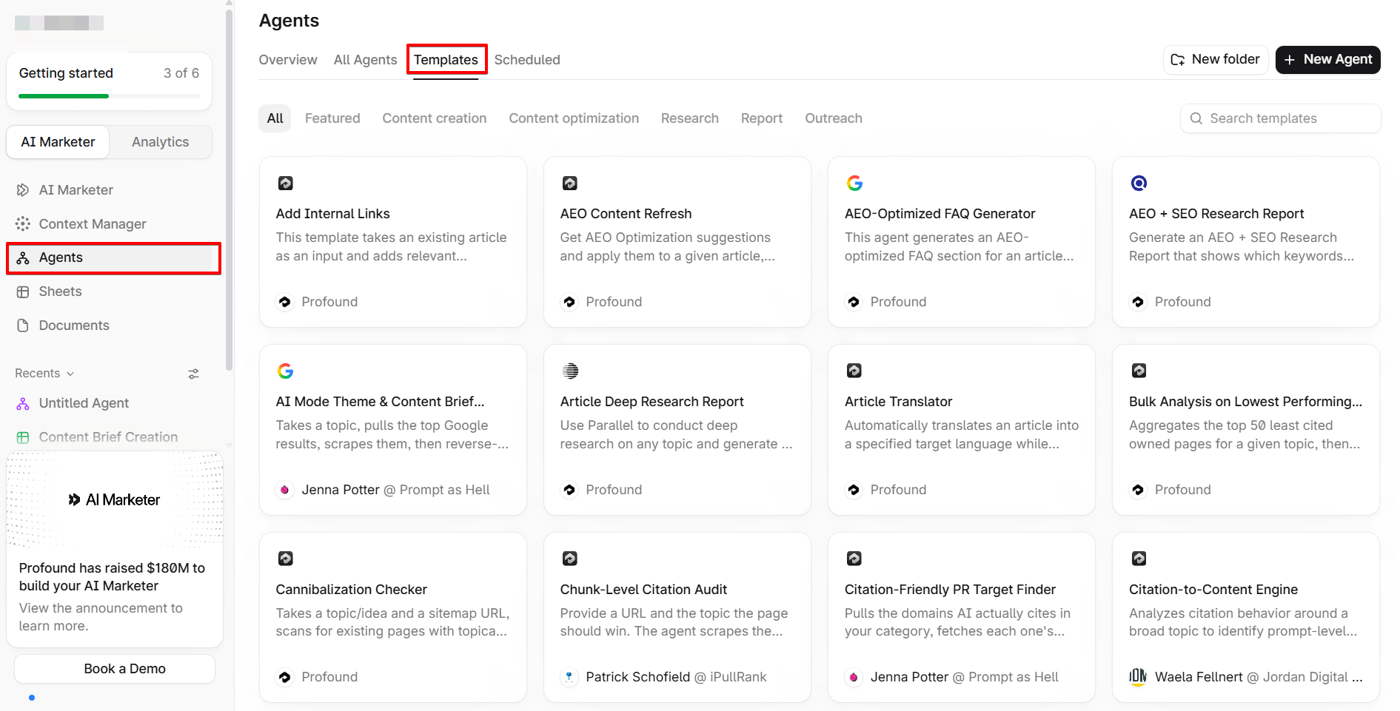Click the Article Translator template icon
Screen dimensions: 1400x711
854,371
